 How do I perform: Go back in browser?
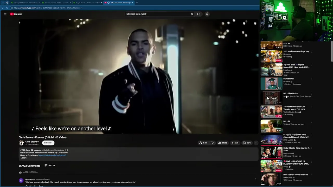point(3,8)
